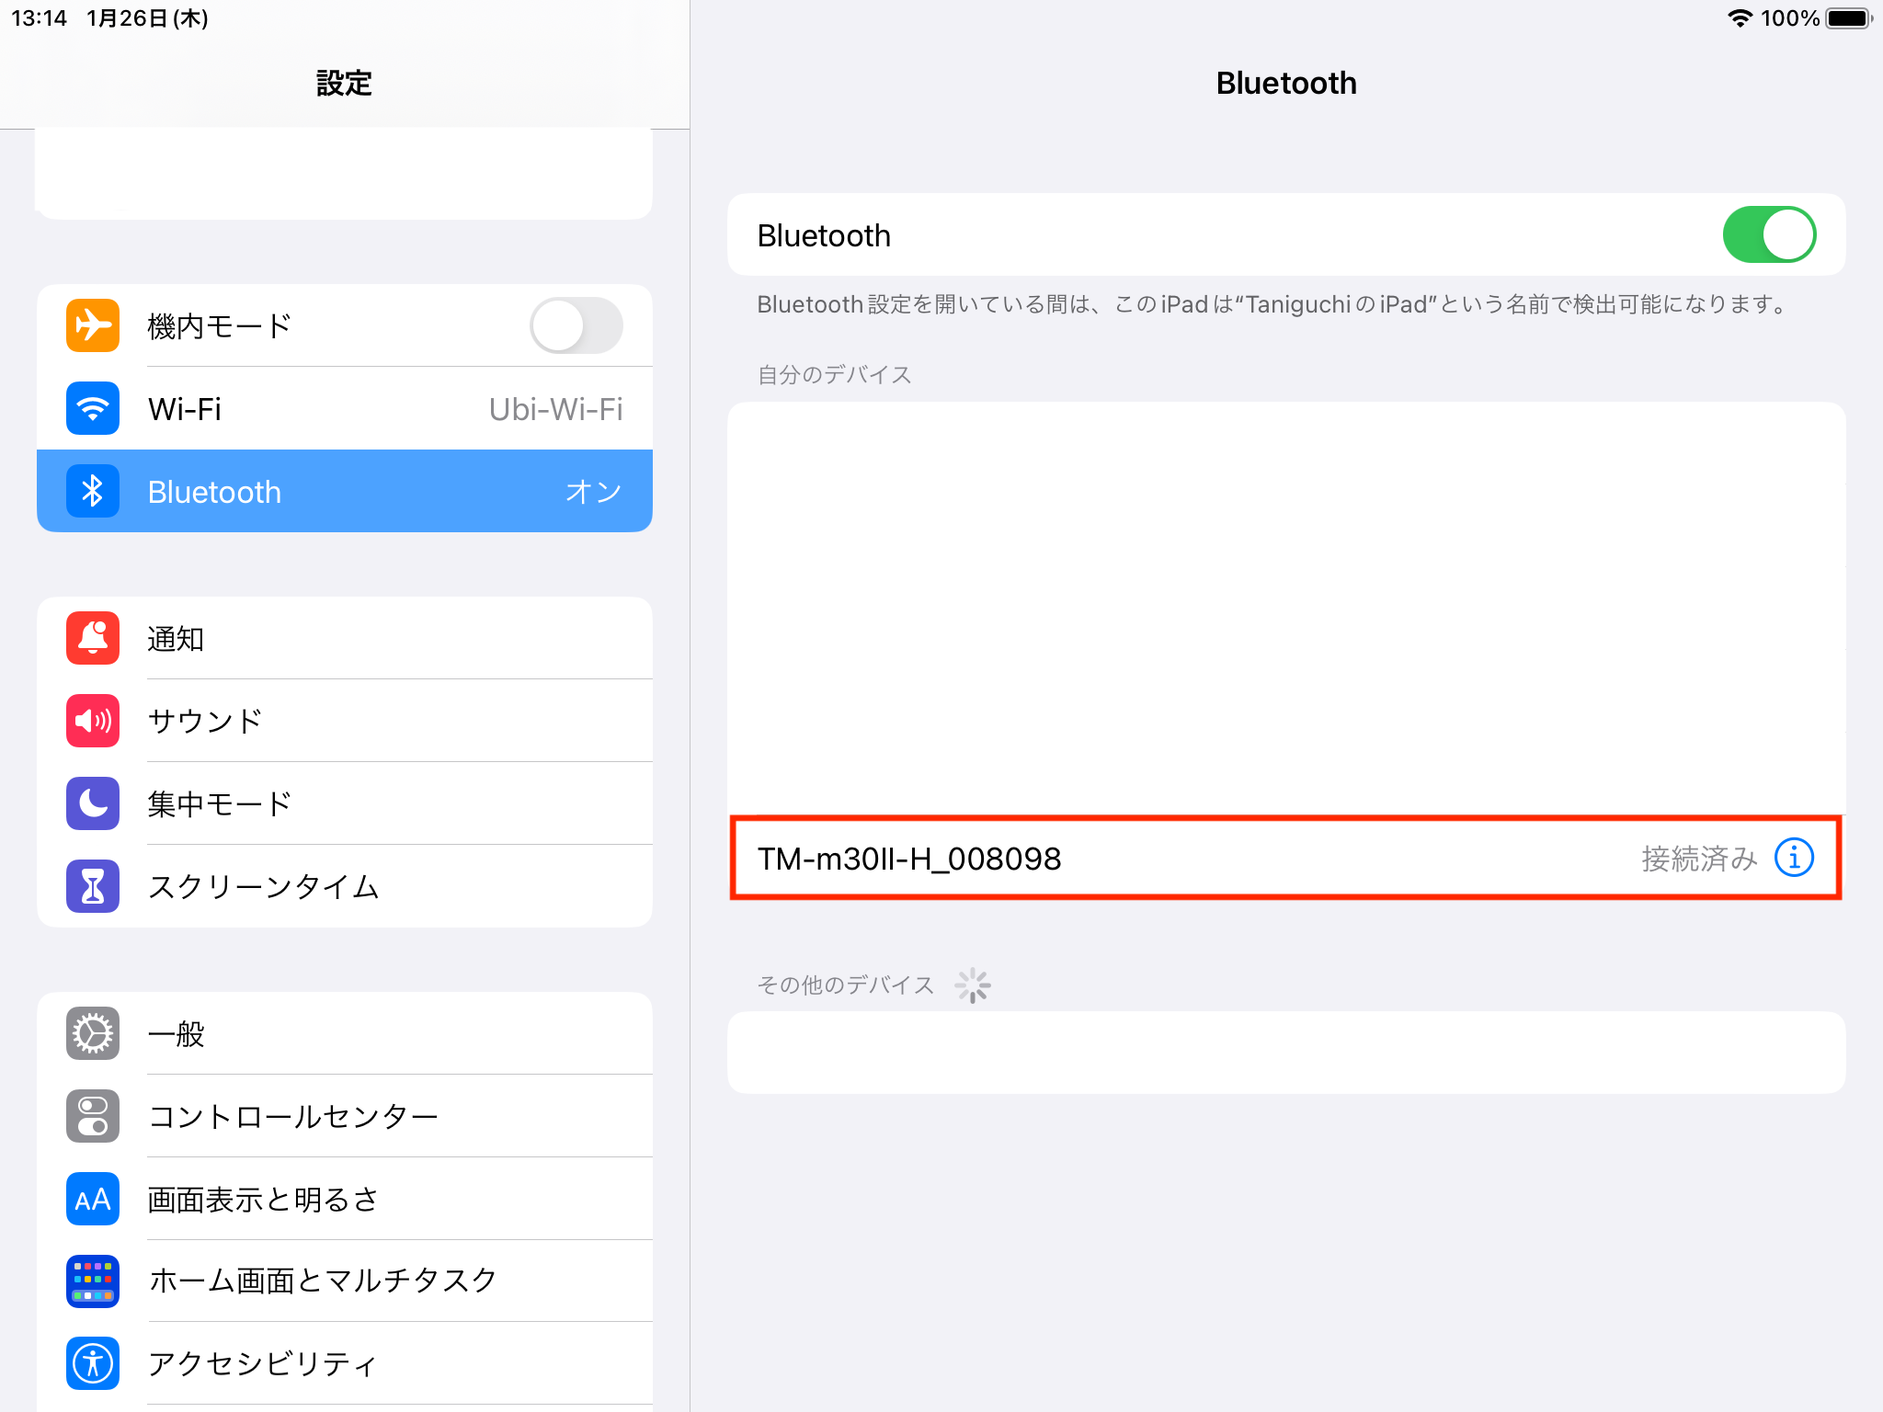
Task: Tap the searching spinner beside その他のデバイス
Action: click(x=973, y=985)
